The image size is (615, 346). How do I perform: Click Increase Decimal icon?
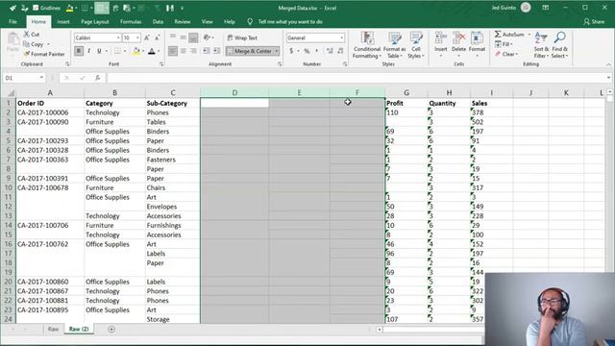point(330,51)
